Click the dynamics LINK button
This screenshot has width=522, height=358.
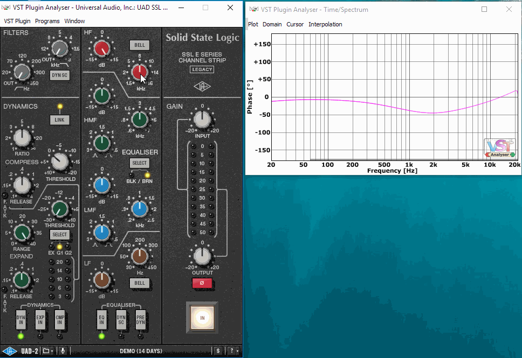(60, 120)
